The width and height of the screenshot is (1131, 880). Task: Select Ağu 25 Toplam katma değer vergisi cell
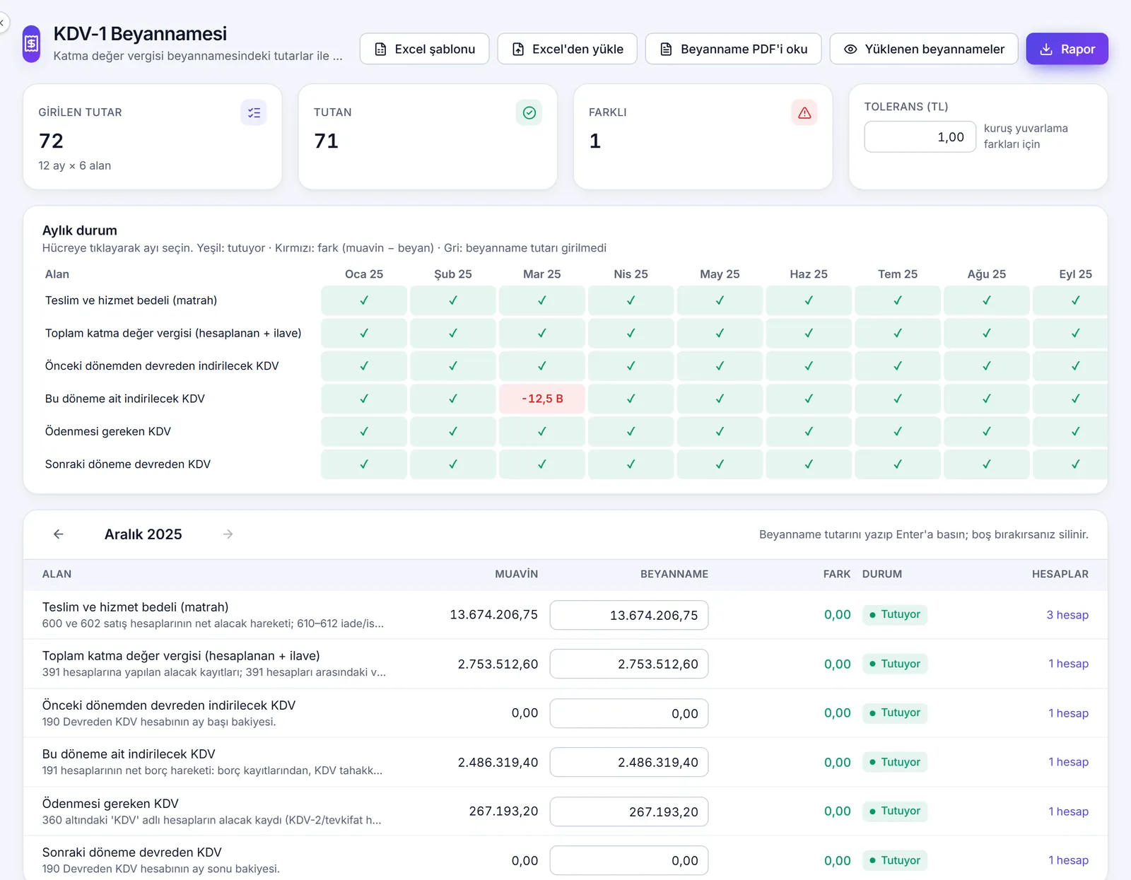[987, 333]
